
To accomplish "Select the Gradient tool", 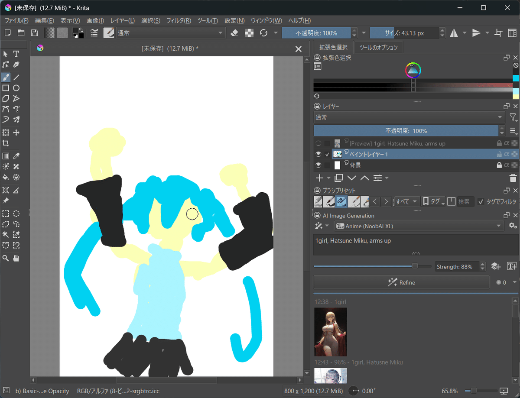I will pos(6,155).
